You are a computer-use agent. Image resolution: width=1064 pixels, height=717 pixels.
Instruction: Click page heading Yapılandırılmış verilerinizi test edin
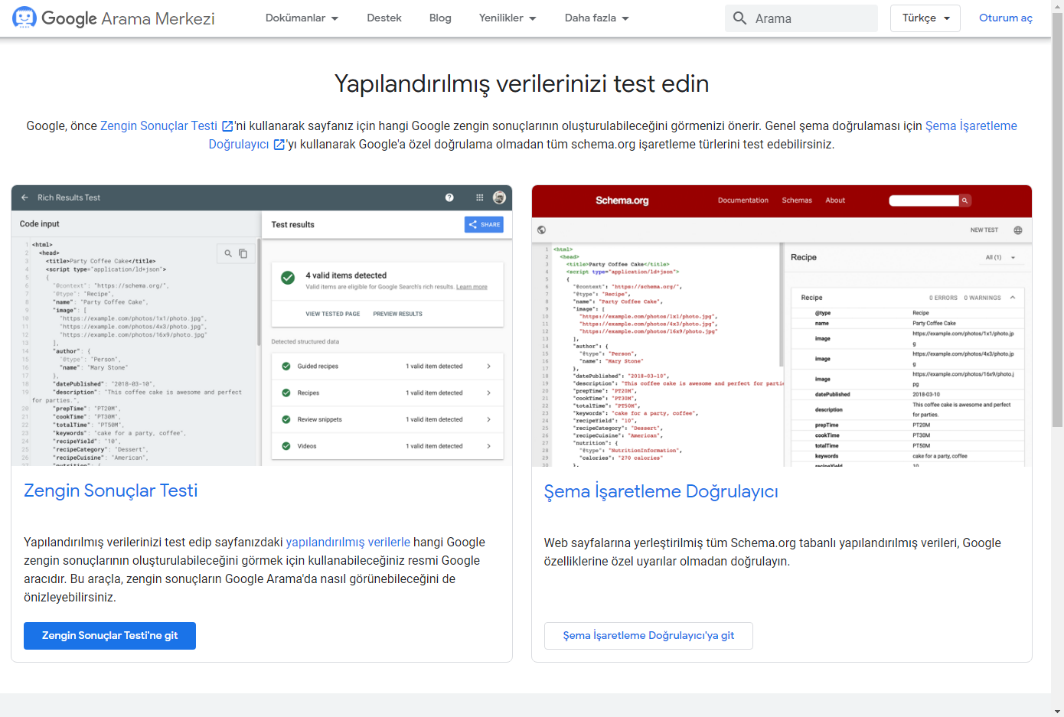click(522, 83)
